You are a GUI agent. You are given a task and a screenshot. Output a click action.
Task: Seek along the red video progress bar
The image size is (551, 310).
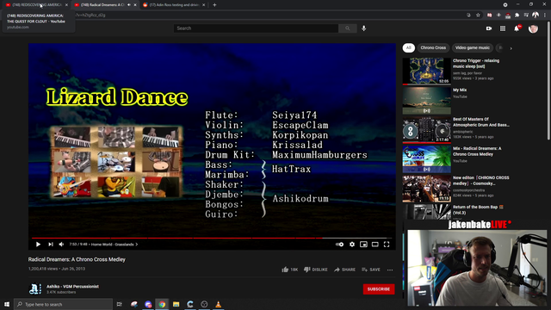tap(212, 238)
